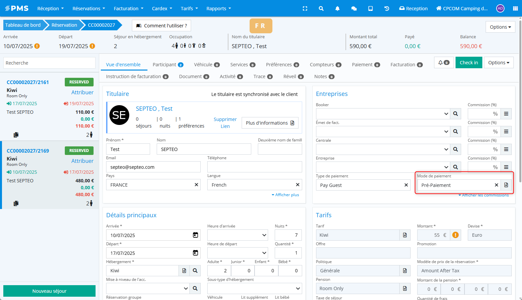Click the history clock icon

pyautogui.click(x=386, y=9)
